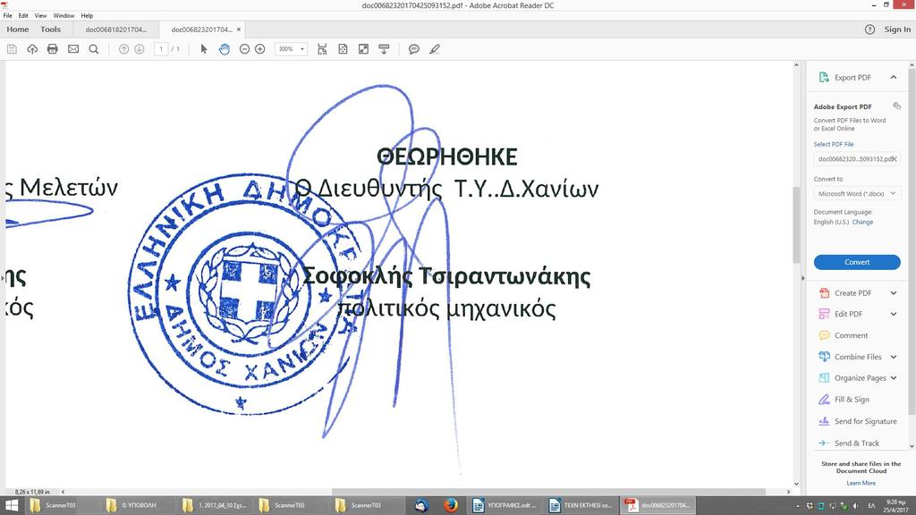Click the upload to cloud icon
The height and width of the screenshot is (515, 916).
(32, 49)
